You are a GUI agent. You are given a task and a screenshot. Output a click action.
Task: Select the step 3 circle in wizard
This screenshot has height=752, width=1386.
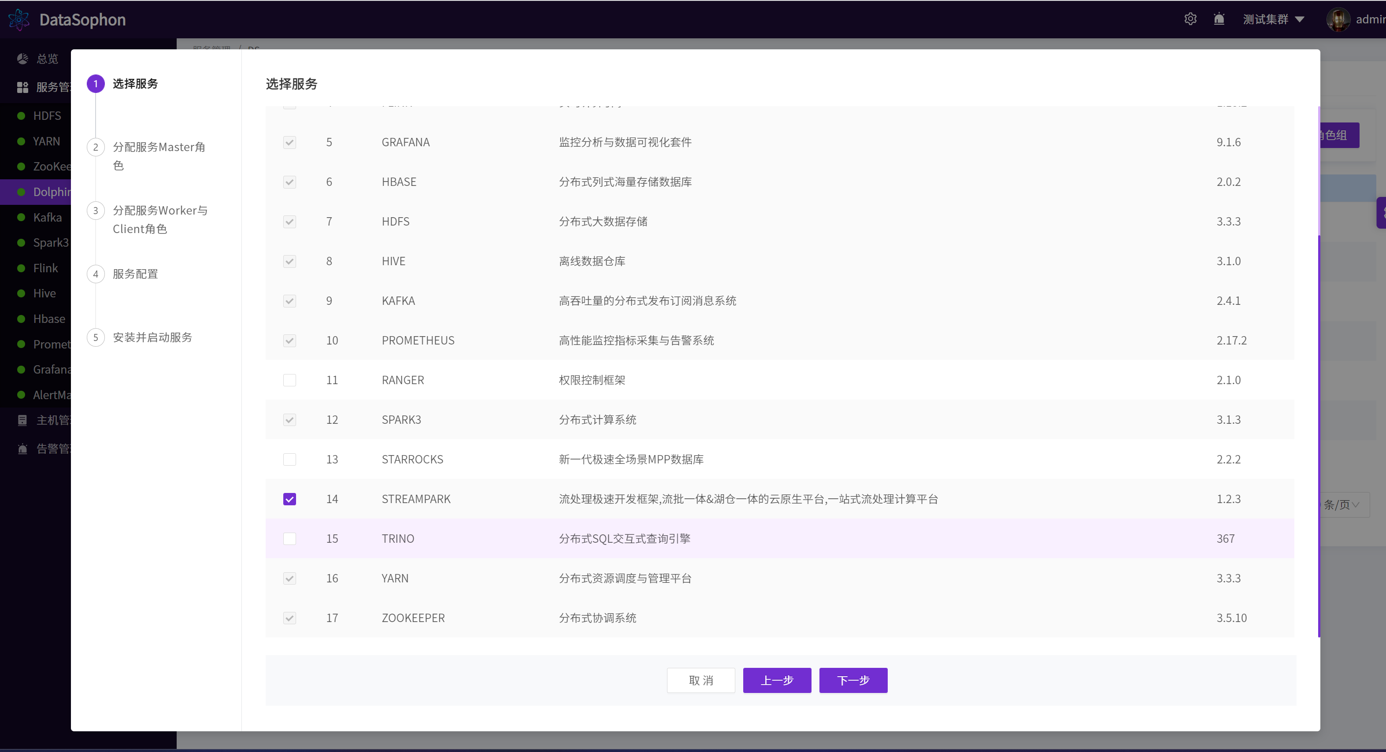pyautogui.click(x=96, y=210)
